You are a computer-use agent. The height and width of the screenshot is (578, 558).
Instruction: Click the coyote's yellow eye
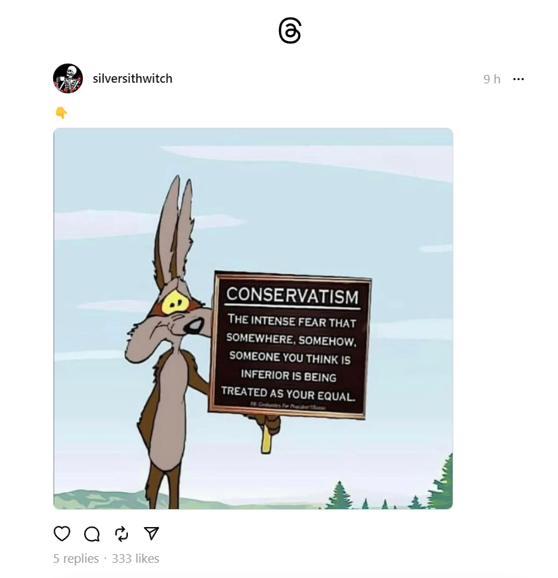176,303
